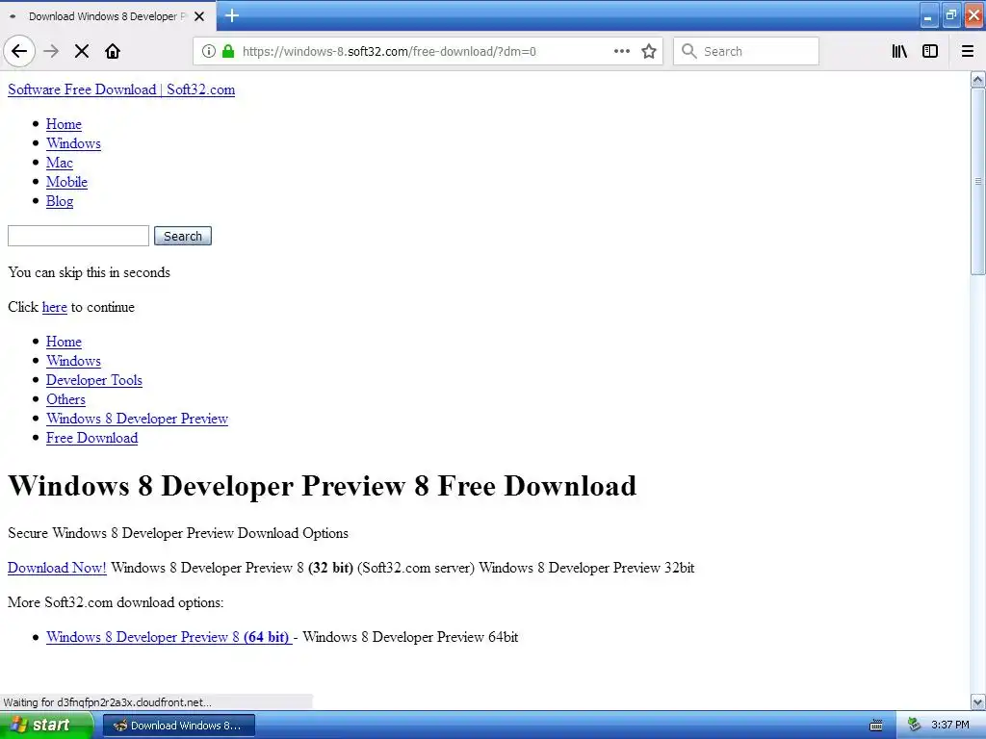Image resolution: width=986 pixels, height=739 pixels.
Task: Open the browser home page icon
Action: pyautogui.click(x=113, y=51)
